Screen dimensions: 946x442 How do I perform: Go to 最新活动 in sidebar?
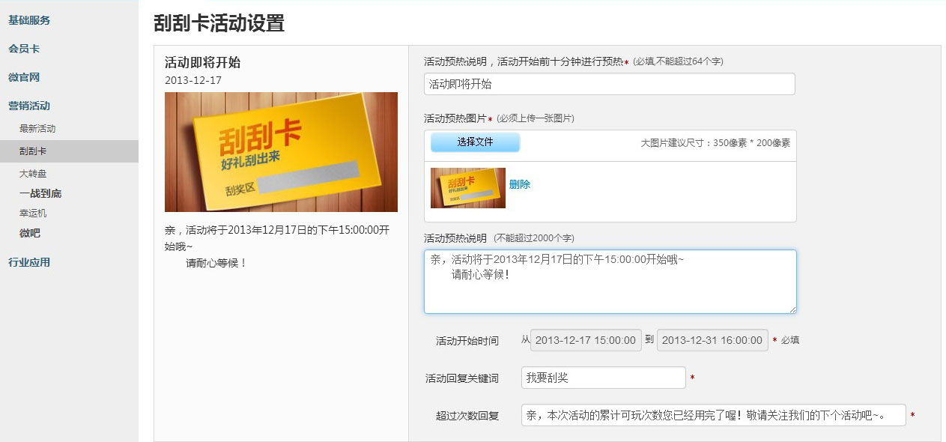tap(37, 129)
